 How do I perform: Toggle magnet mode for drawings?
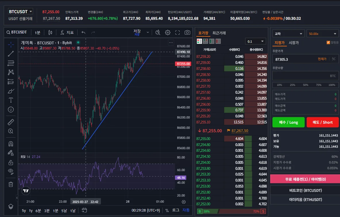pyautogui.click(x=11, y=144)
